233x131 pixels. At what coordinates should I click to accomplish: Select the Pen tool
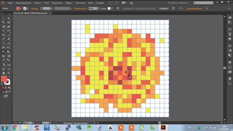click(x=3, y=27)
